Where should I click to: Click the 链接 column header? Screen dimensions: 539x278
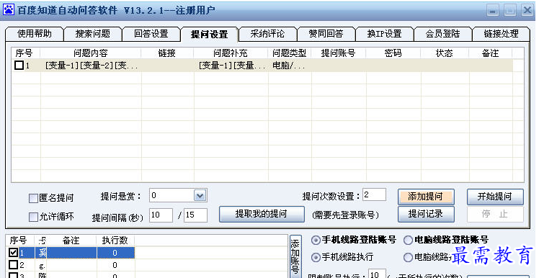click(x=167, y=53)
